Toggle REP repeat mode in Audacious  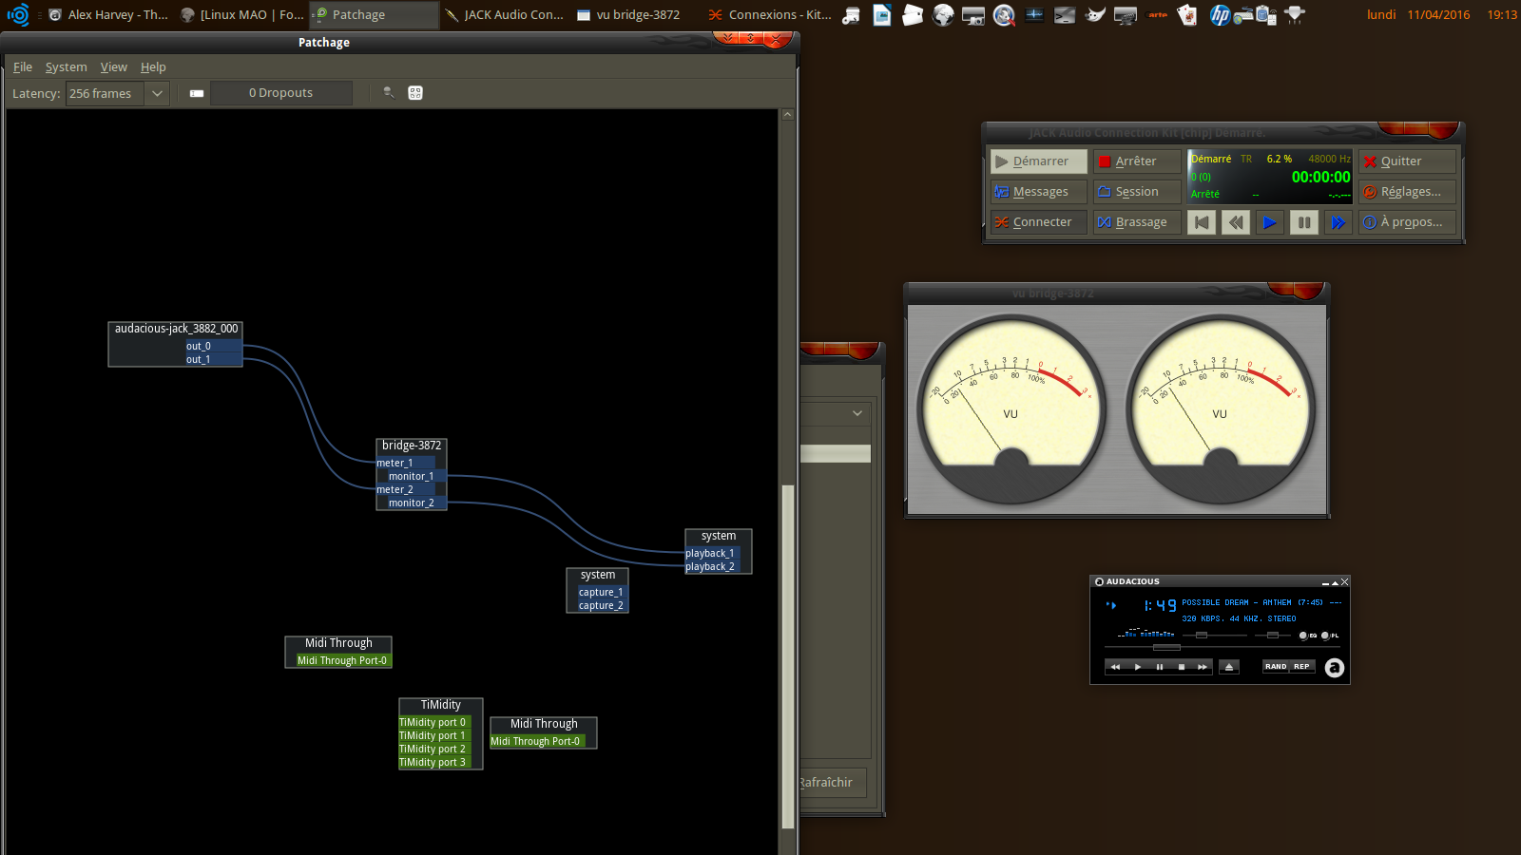(x=1301, y=667)
